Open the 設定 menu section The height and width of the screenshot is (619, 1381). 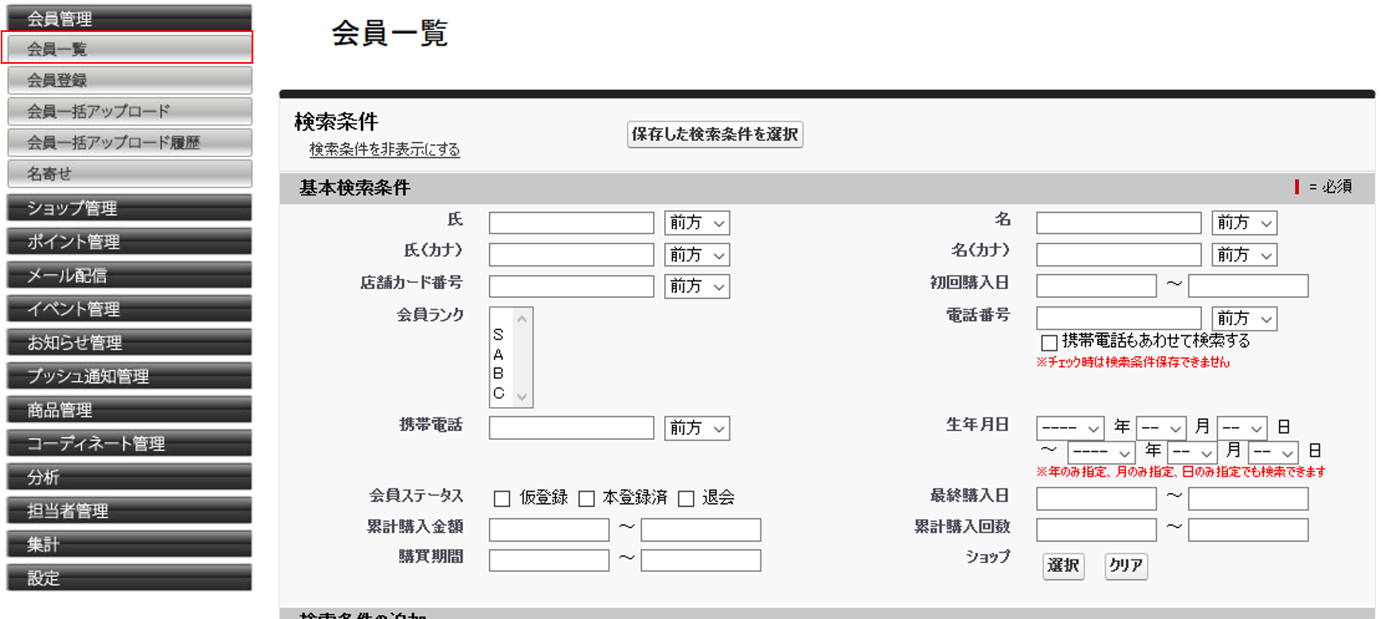130,578
